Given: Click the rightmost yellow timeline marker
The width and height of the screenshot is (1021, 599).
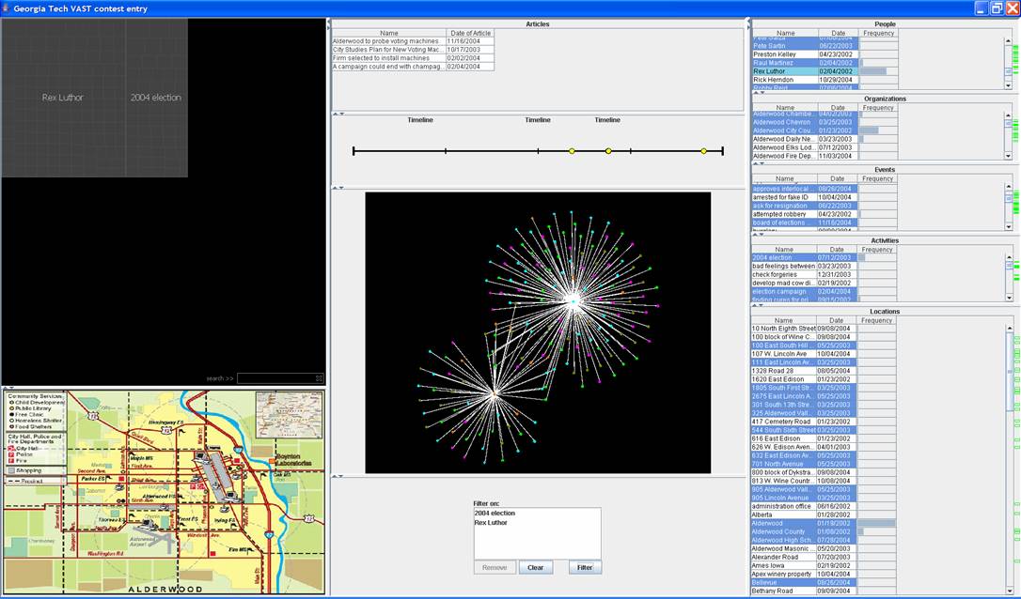Looking at the screenshot, I should coord(703,151).
